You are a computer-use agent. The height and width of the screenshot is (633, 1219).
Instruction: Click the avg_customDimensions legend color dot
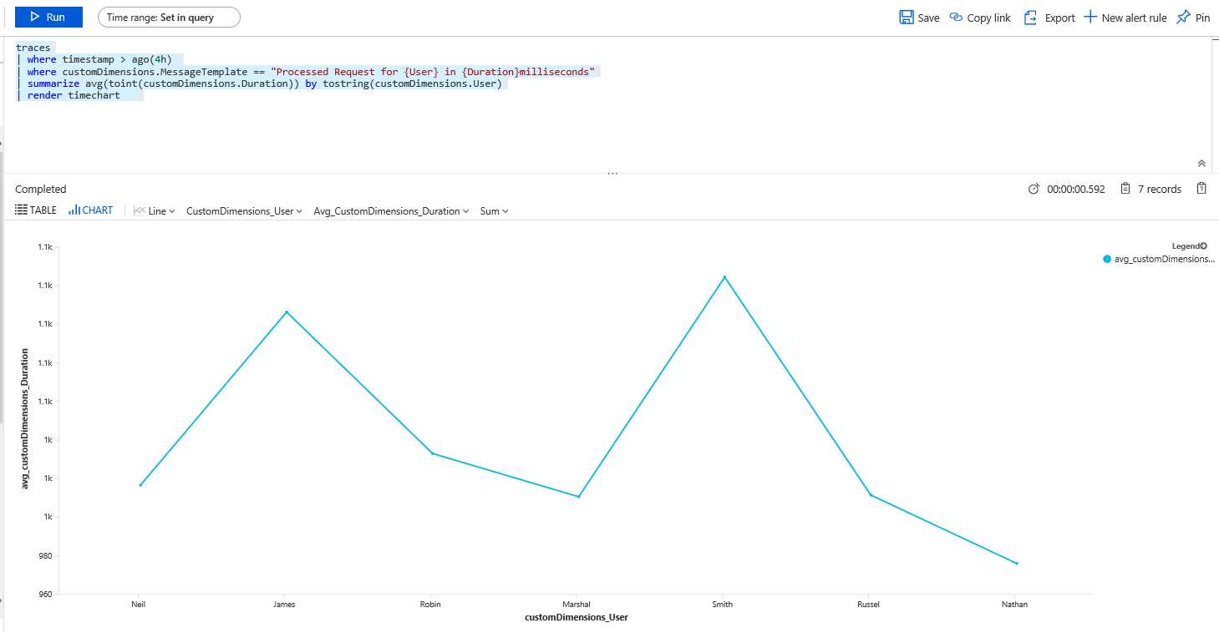1107,259
